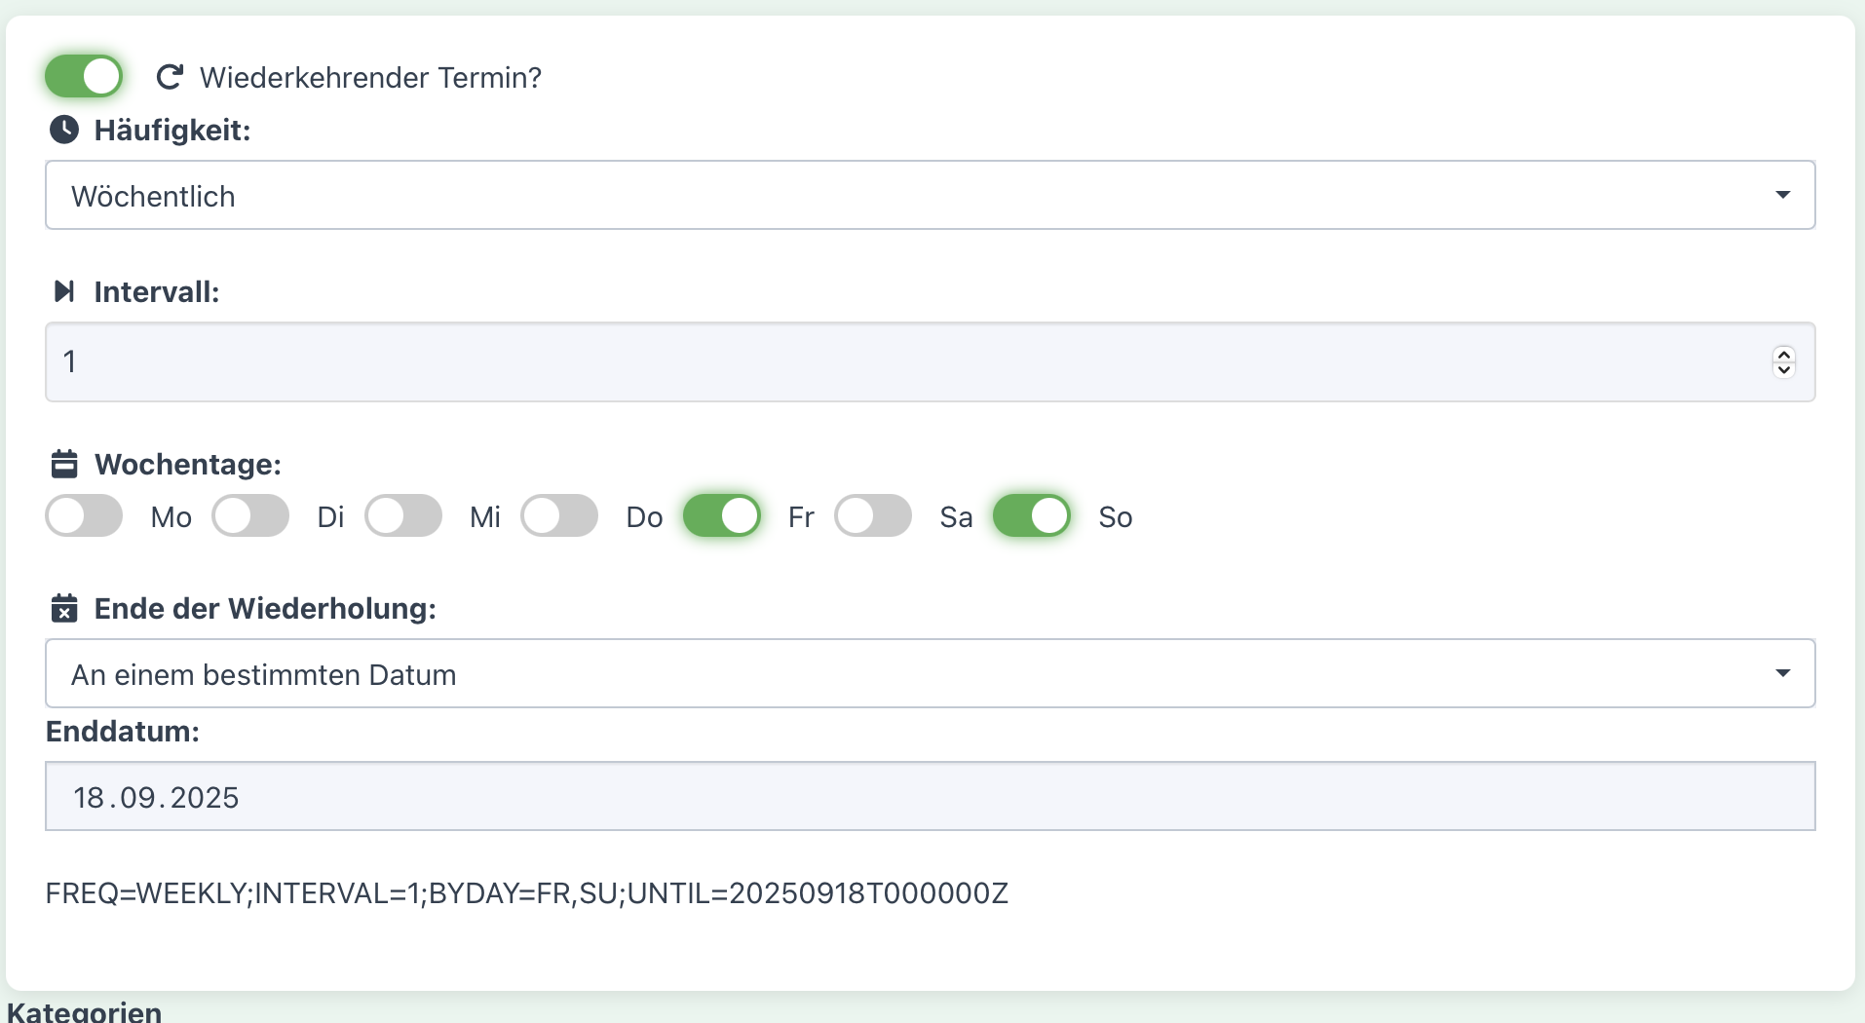Click into the Intervall number field

[x=877, y=362]
